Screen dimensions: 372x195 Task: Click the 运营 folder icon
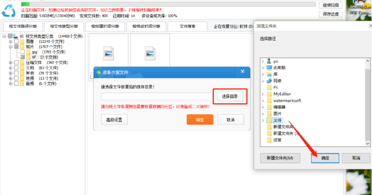tap(269, 140)
